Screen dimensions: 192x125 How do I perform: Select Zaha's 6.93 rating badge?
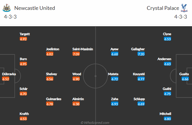click(x=115, y=104)
